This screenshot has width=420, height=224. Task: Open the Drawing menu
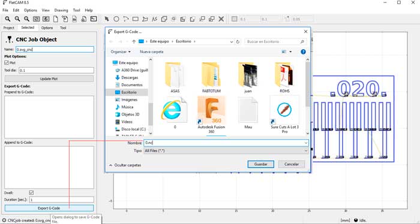[x=61, y=10]
